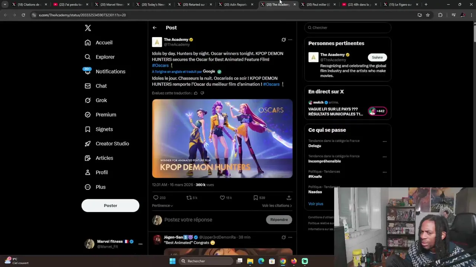This screenshot has width=476, height=267.
Task: Open the #Knafo trend
Action: [x=315, y=177]
